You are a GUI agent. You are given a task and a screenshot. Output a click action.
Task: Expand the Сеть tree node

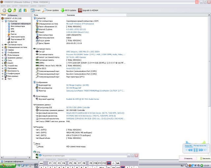pos(2,60)
